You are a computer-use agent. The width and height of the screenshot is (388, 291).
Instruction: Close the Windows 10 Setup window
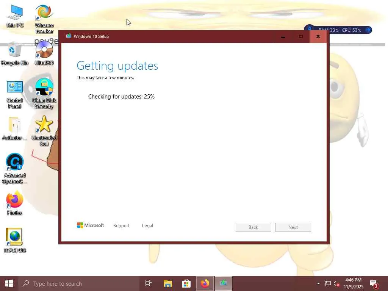318,37
